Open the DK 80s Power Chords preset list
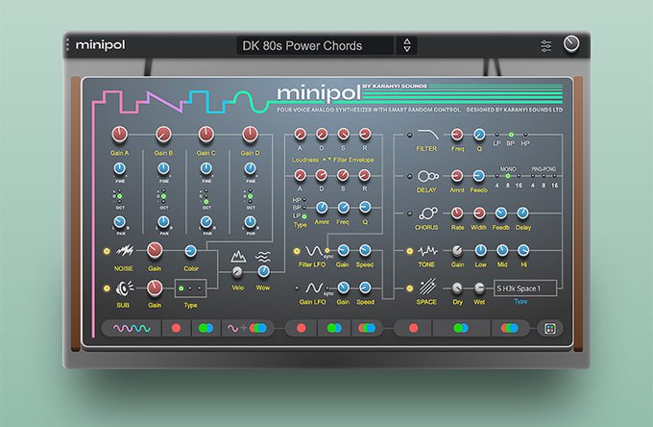The height and width of the screenshot is (427, 653). (x=315, y=45)
